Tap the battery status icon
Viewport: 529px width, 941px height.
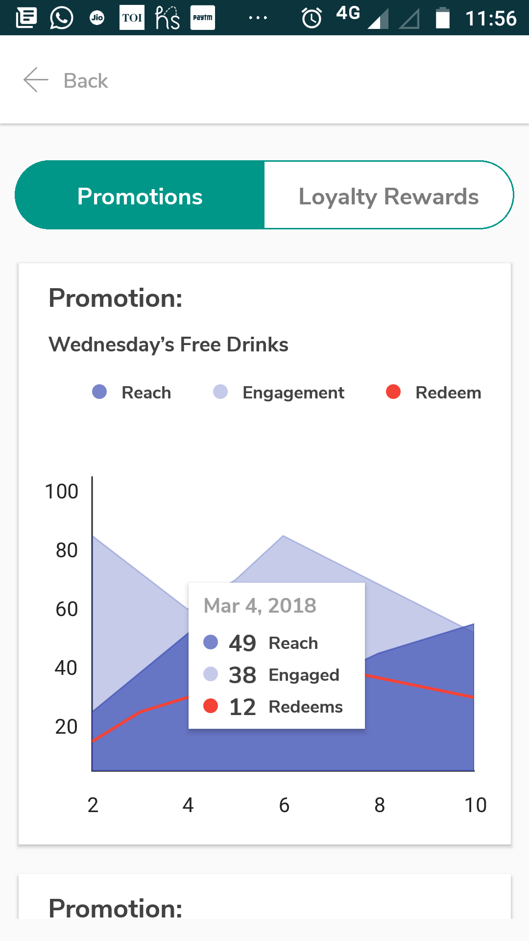[443, 18]
